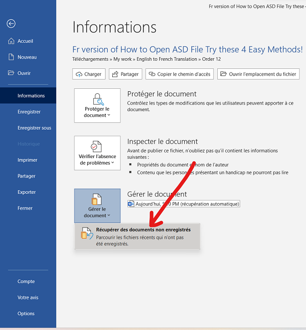Open the Compte page

click(x=28, y=282)
